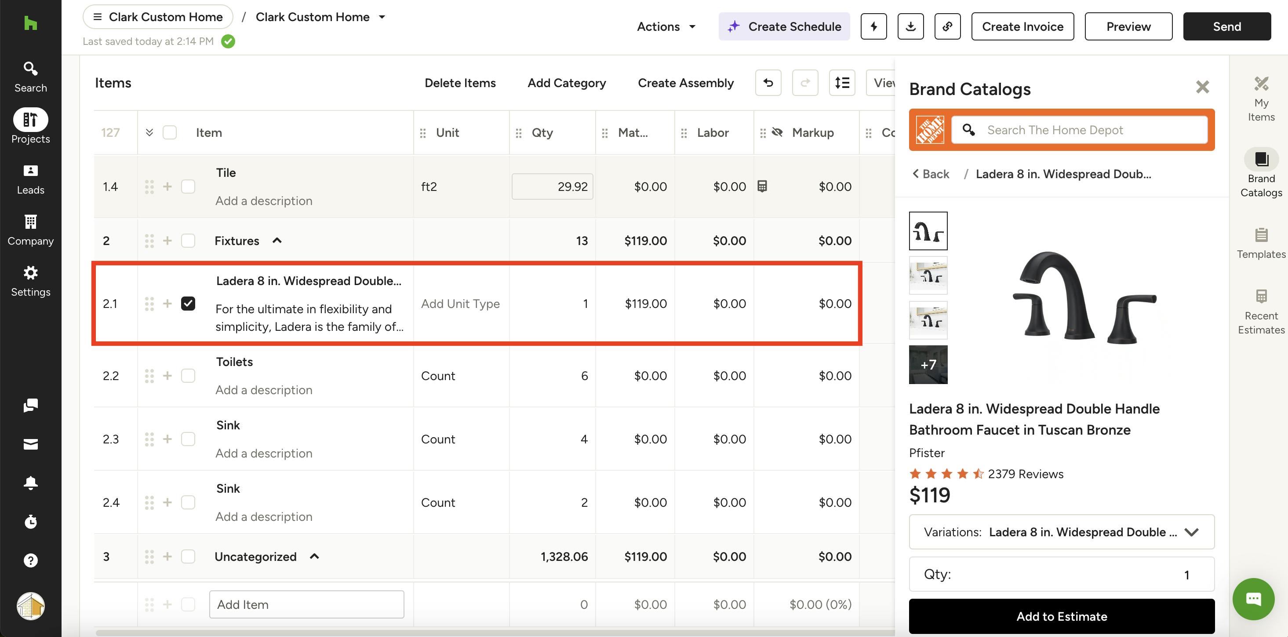Go Back in Brand Catalogs
This screenshot has height=637, width=1288.
pos(931,174)
